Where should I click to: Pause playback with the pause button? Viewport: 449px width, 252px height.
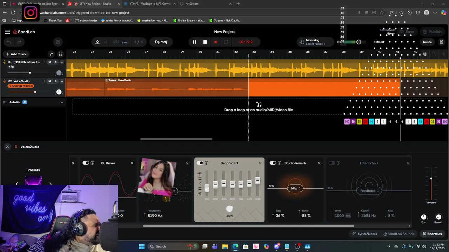click(194, 42)
